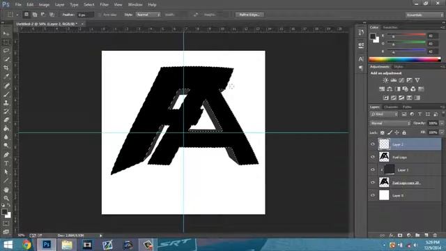Select the Hand tool
This screenshot has height=251, width=446.
[x=6, y=190]
